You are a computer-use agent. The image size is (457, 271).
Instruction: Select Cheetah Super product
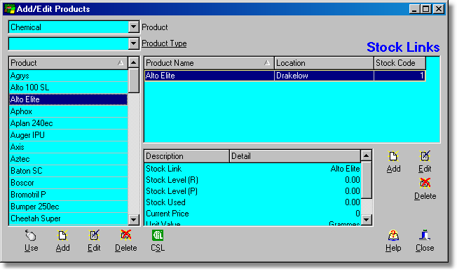[68, 218]
